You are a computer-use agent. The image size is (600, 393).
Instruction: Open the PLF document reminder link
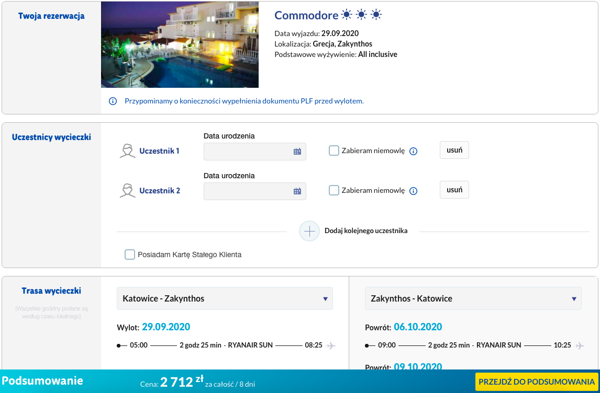[244, 101]
